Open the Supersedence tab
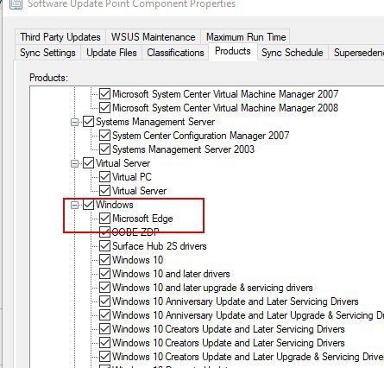This screenshot has height=368, width=384. 356,53
